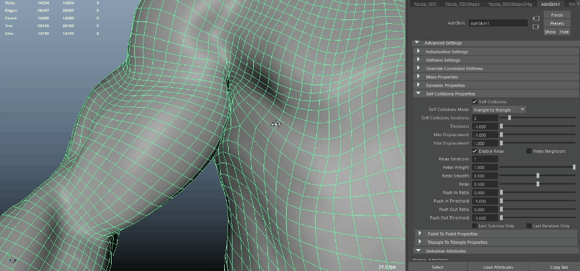Open the Self Collisions Mode dropdown
The image size is (580, 271).
[499, 110]
